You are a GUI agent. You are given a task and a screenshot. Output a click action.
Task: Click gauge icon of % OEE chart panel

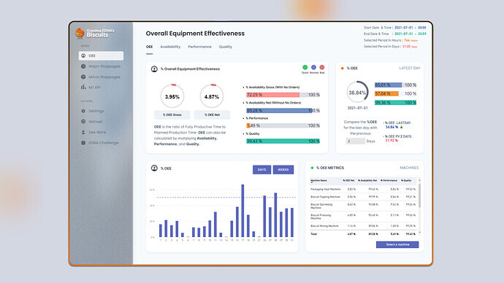pyautogui.click(x=154, y=168)
